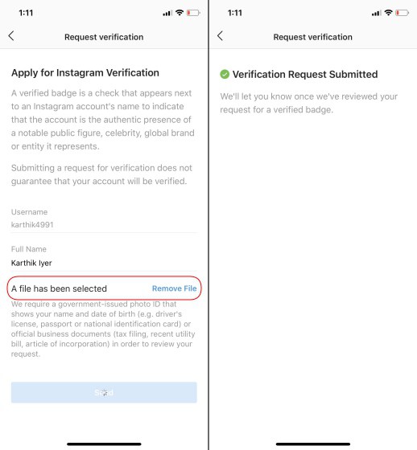Click the Remove File link

(x=174, y=288)
